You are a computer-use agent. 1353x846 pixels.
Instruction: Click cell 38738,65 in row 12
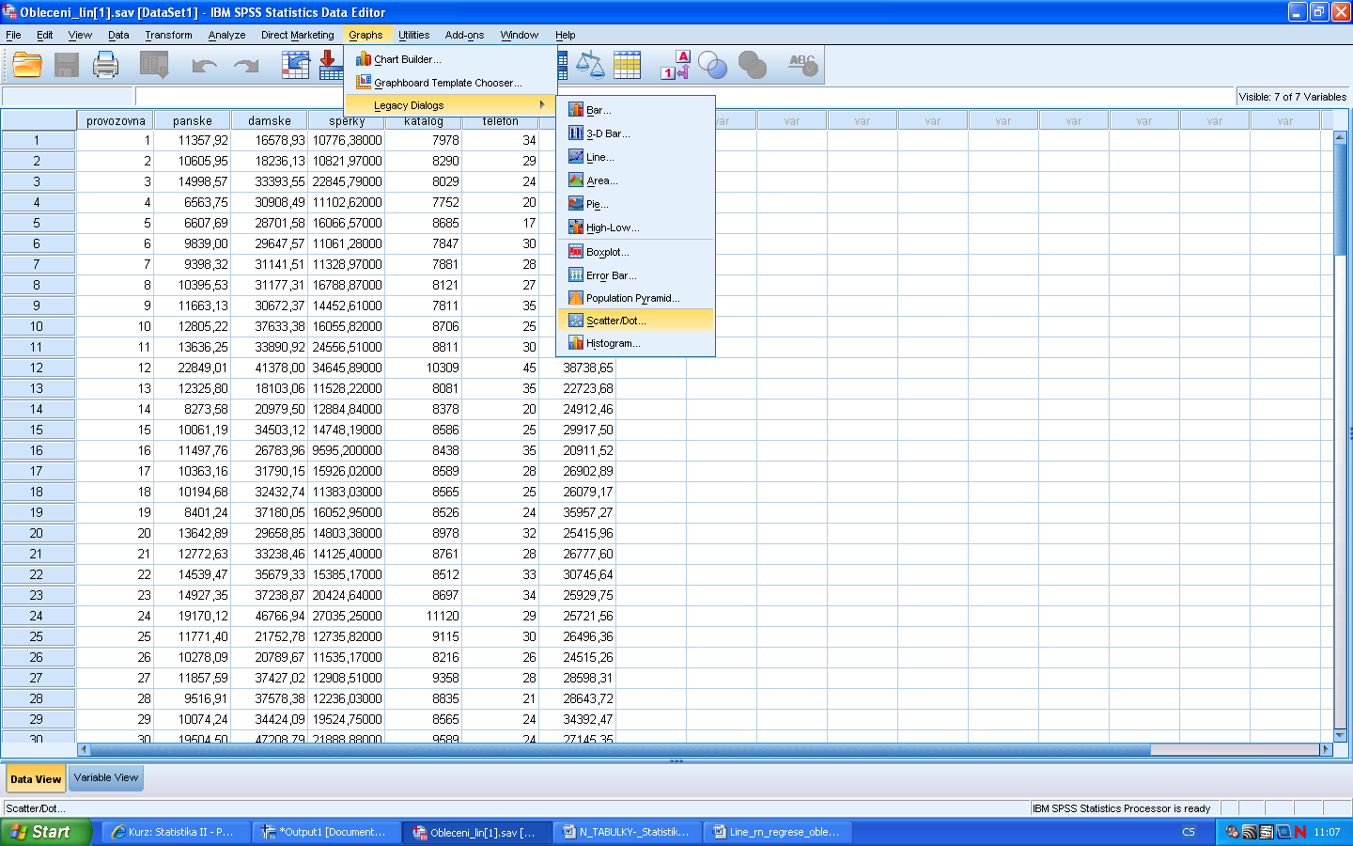[578, 368]
